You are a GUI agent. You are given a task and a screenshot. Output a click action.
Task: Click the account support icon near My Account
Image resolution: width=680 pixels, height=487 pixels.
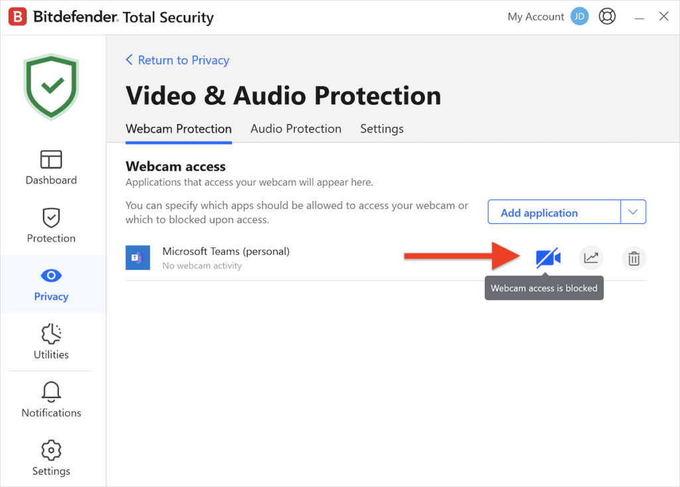point(607,16)
